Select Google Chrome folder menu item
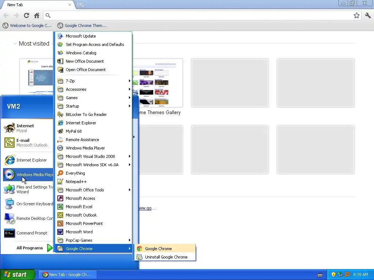 click(93, 249)
